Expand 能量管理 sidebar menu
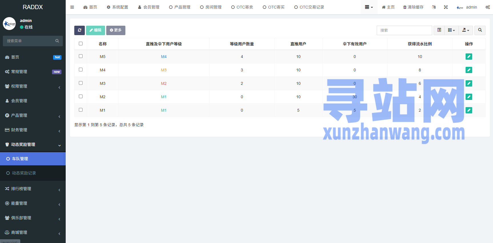Viewport: 493px width, 243px height. coord(33,203)
